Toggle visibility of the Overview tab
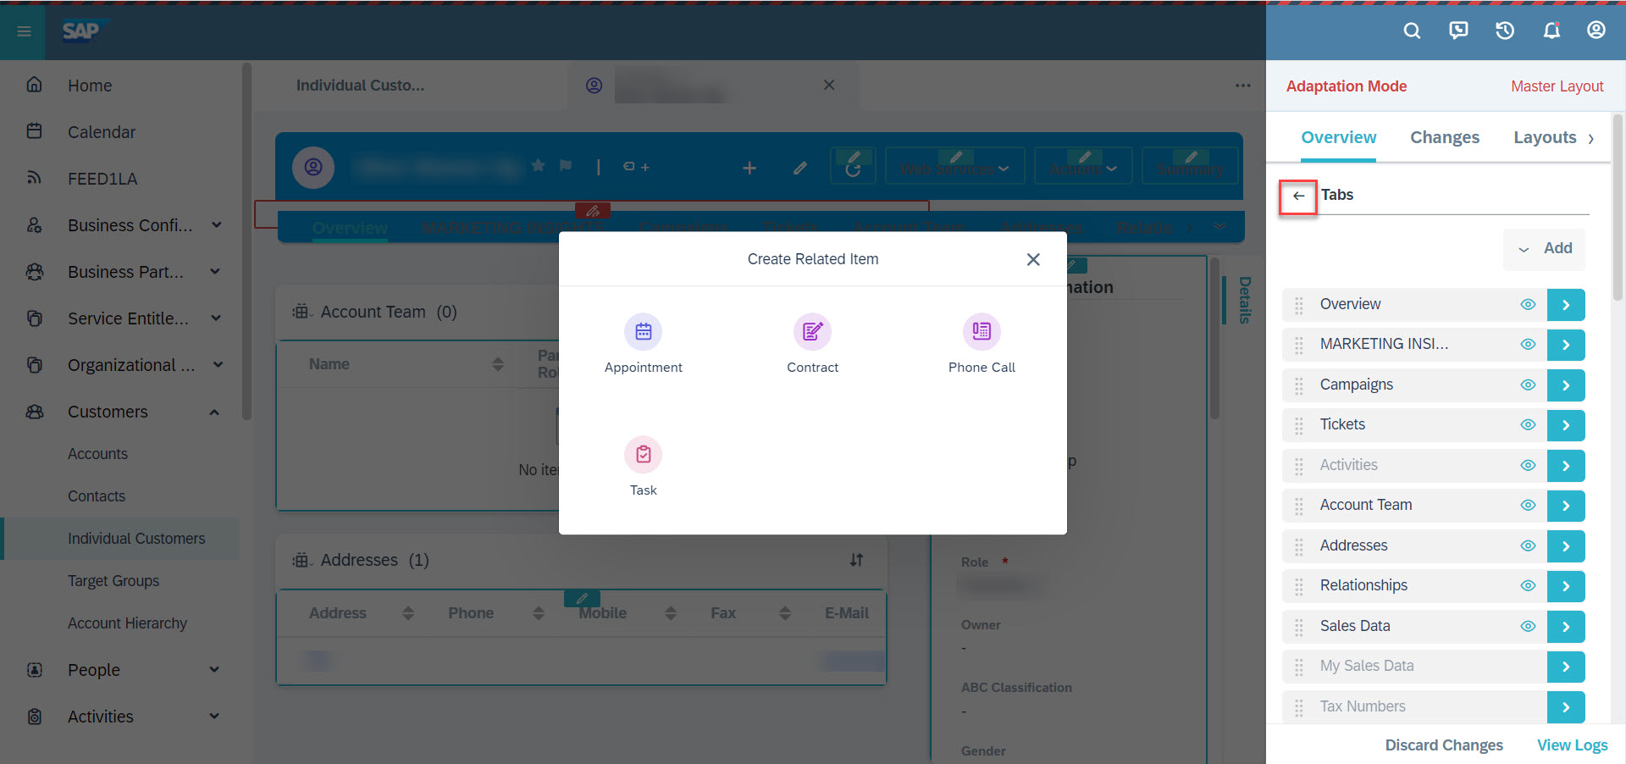Viewport: 1626px width, 764px height. click(x=1528, y=305)
